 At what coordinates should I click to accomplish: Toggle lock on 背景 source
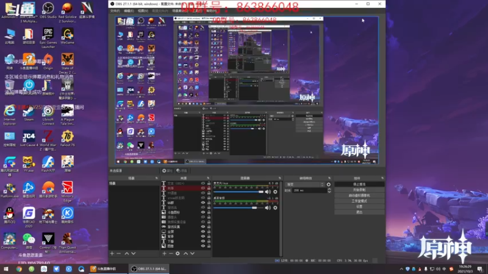pos(209,236)
